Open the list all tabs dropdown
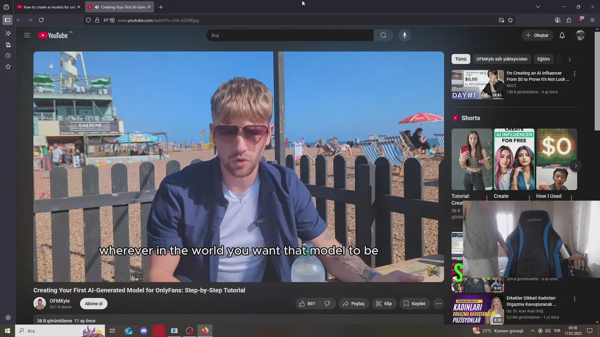 tap(538, 7)
